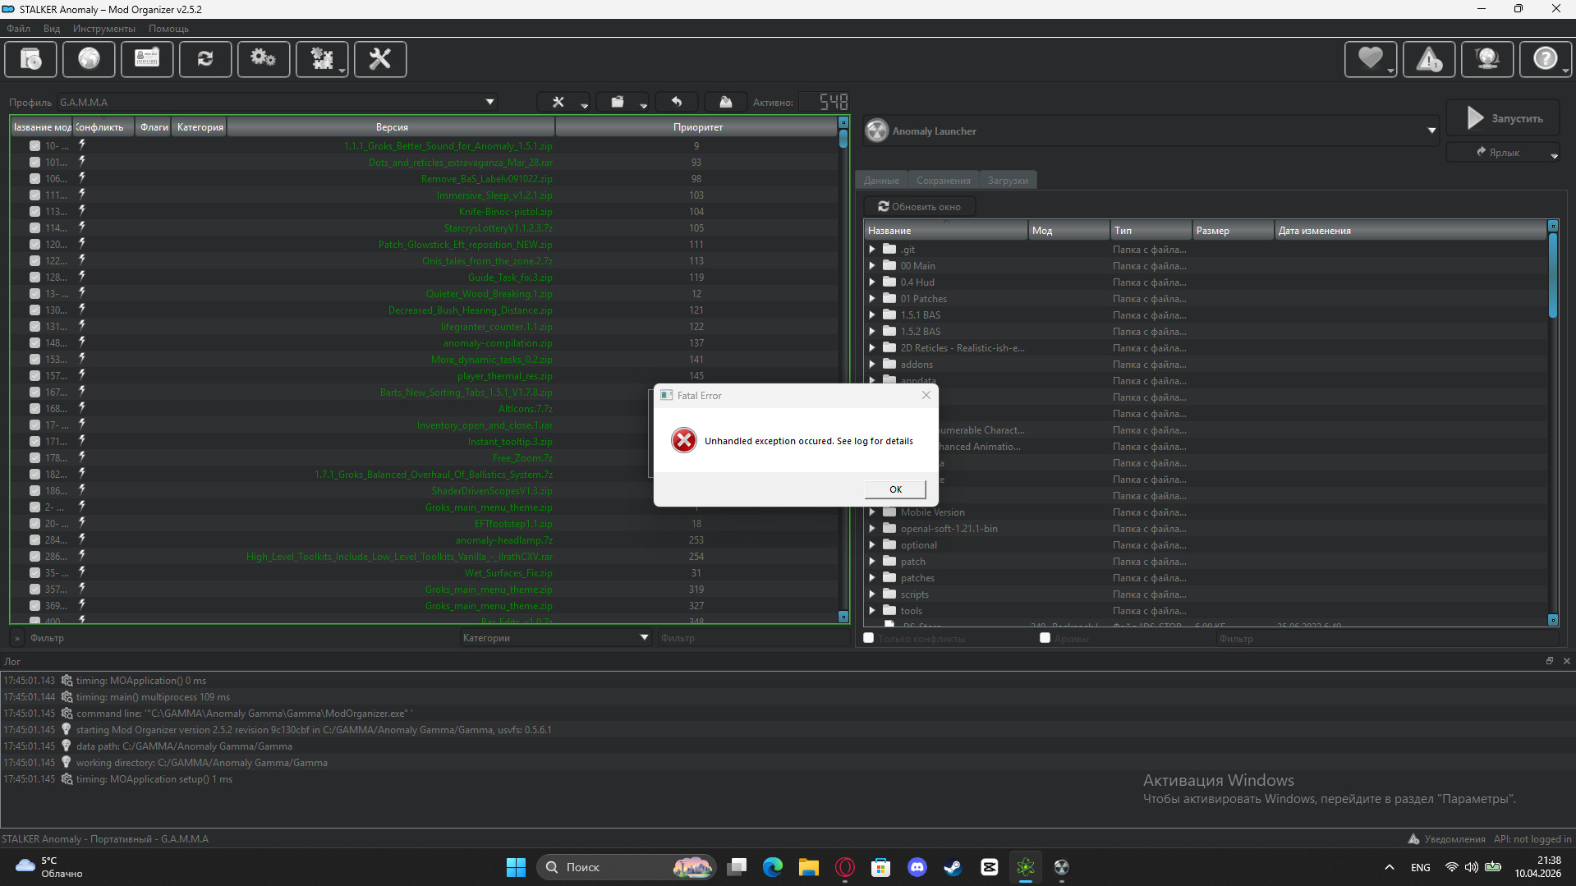Image resolution: width=1576 pixels, height=886 pixels.
Task: Click the refresh arrows toolbar icon
Action: 205,59
